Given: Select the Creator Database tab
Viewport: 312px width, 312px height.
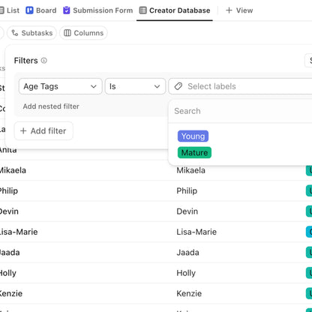Looking at the screenshot, I should (175, 10).
